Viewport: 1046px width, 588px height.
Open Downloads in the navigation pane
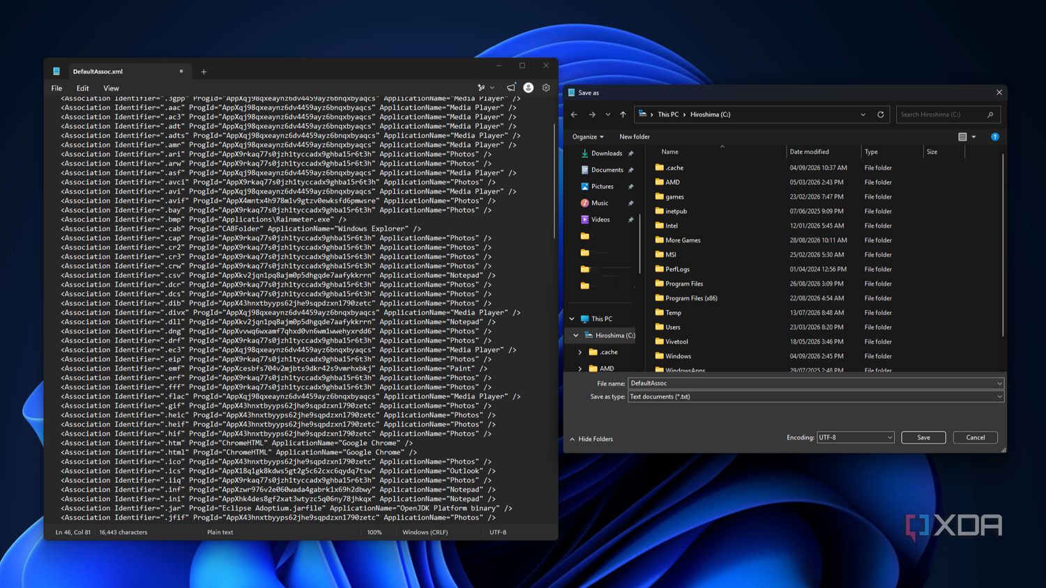(x=607, y=153)
